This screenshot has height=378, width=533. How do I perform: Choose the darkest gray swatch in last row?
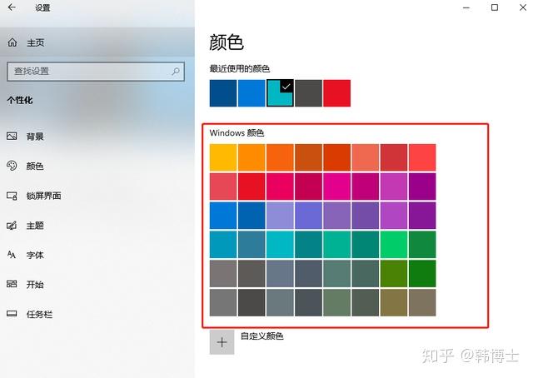pyautogui.click(x=252, y=303)
